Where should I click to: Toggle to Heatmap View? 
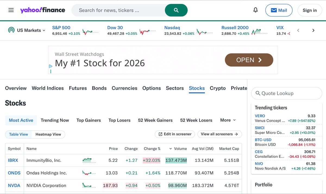click(x=48, y=134)
